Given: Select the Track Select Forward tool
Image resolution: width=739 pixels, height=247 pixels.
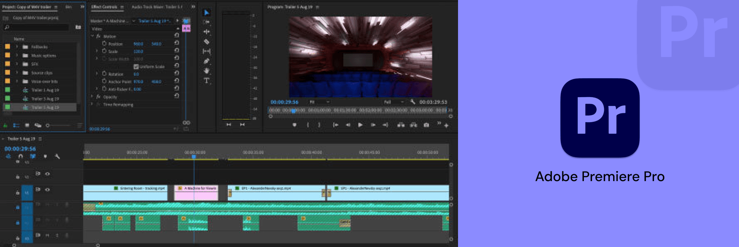Looking at the screenshot, I should pos(207,22).
